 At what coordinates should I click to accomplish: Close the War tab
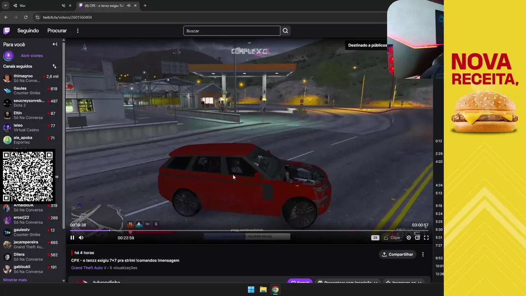70,6
